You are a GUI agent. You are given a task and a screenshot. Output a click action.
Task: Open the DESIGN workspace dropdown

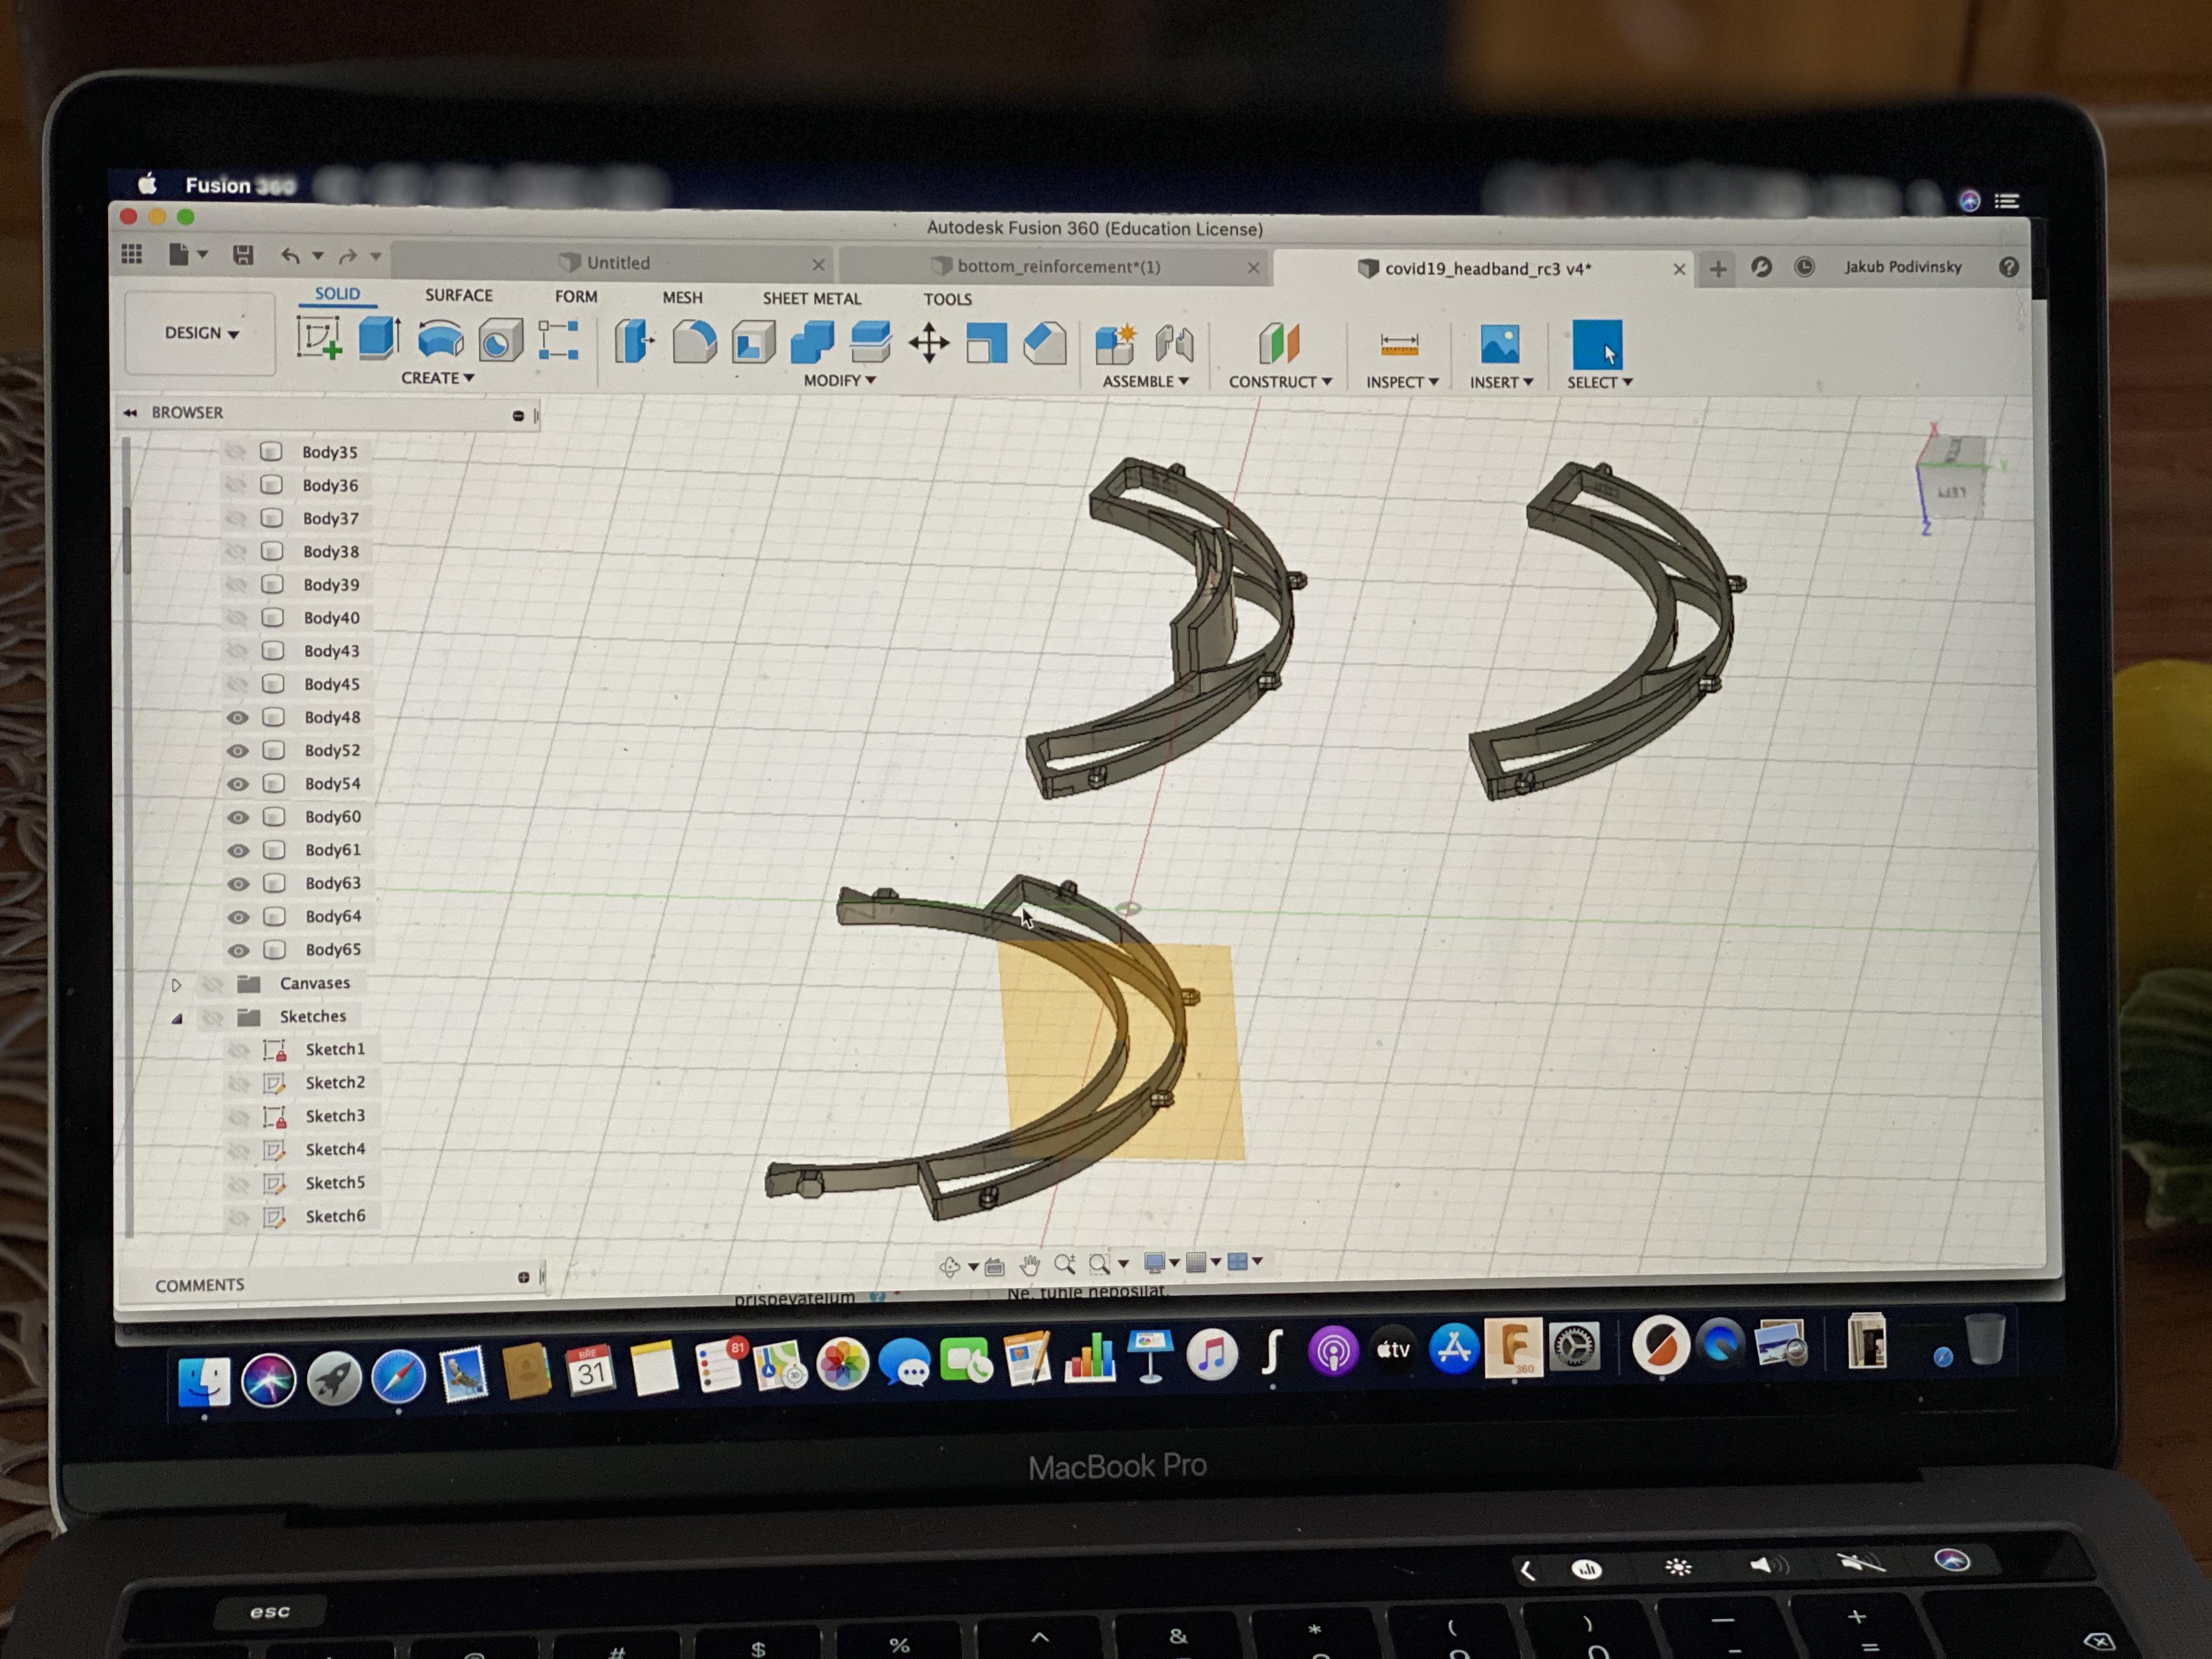201,333
